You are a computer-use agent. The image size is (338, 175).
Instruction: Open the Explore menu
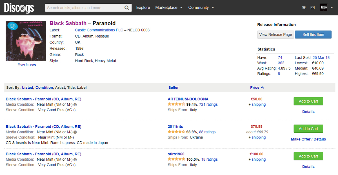(143, 8)
